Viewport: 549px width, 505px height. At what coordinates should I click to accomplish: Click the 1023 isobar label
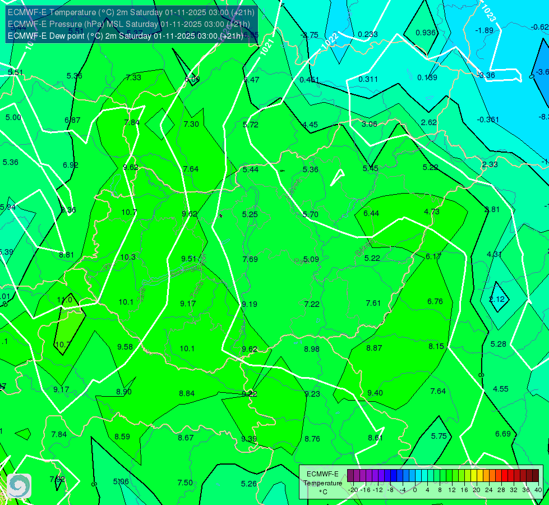tap(488, 13)
